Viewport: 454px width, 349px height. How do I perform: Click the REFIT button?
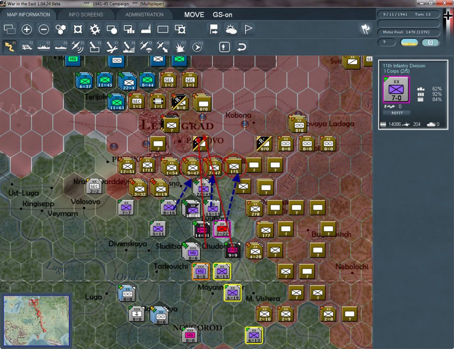click(397, 113)
